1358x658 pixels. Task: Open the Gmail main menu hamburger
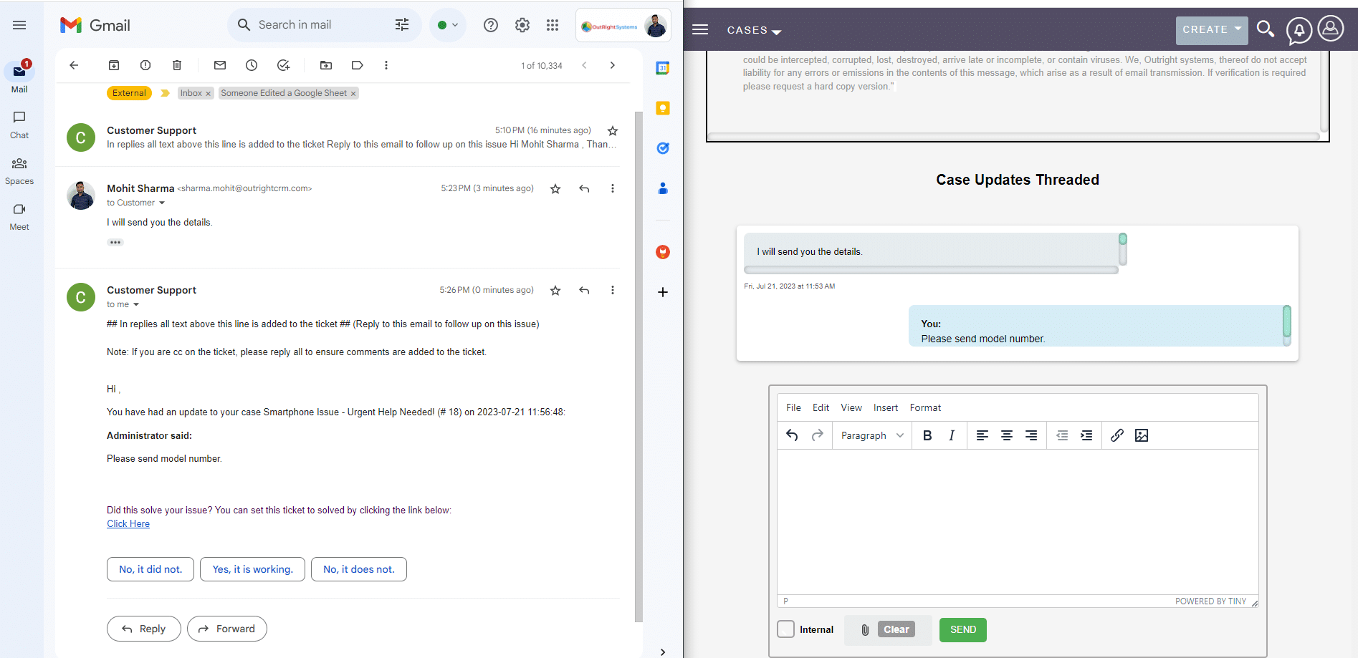pyautogui.click(x=19, y=25)
